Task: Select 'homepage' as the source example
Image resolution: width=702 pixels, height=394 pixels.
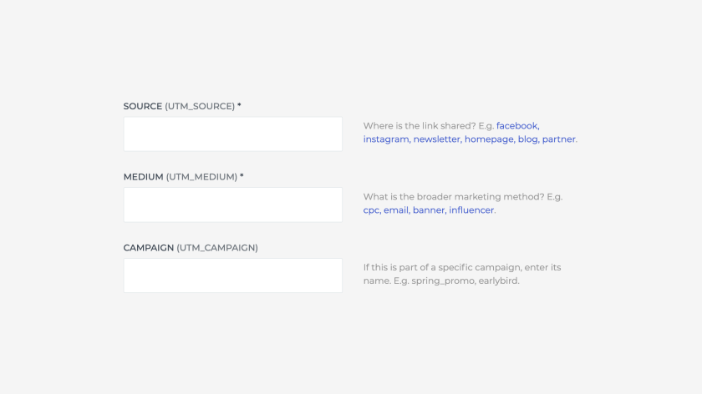Action: [489, 139]
